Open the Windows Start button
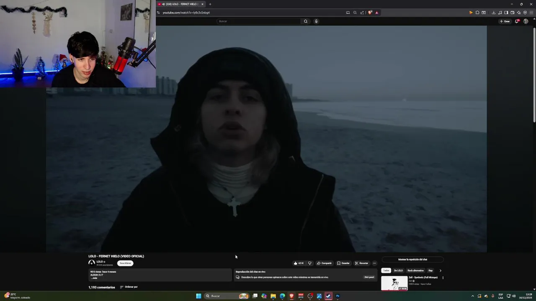536x301 pixels. pyautogui.click(x=198, y=296)
